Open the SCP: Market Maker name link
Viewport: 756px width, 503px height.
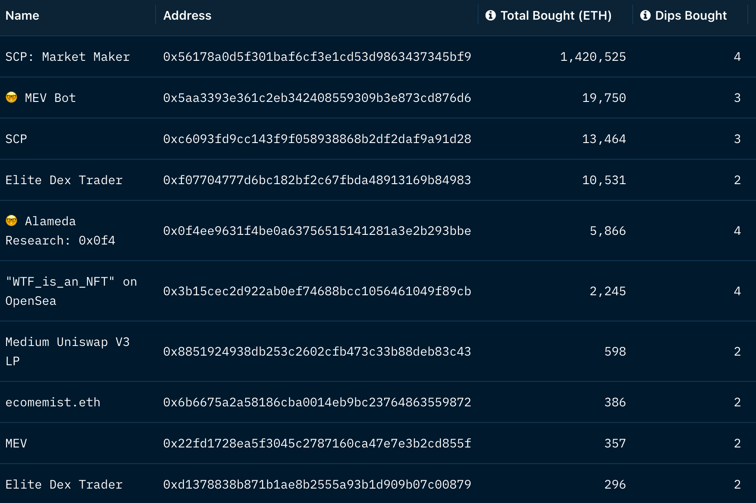click(x=68, y=57)
